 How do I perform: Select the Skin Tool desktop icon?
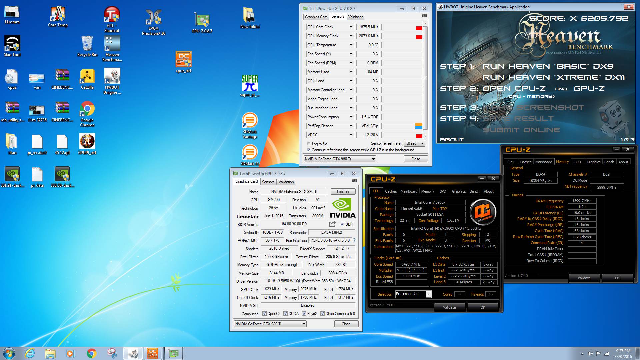coord(12,46)
